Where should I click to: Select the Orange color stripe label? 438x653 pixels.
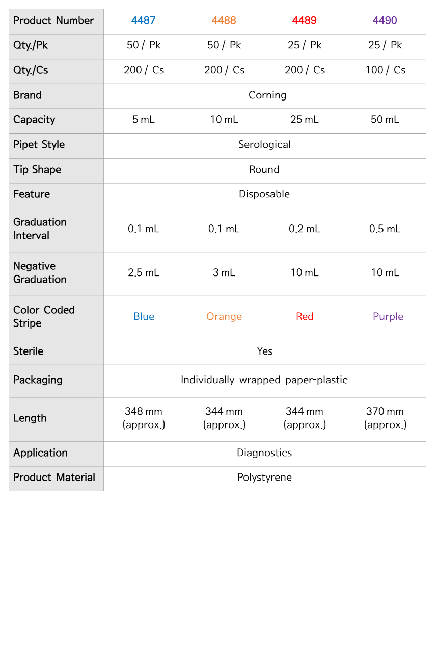coord(224,317)
